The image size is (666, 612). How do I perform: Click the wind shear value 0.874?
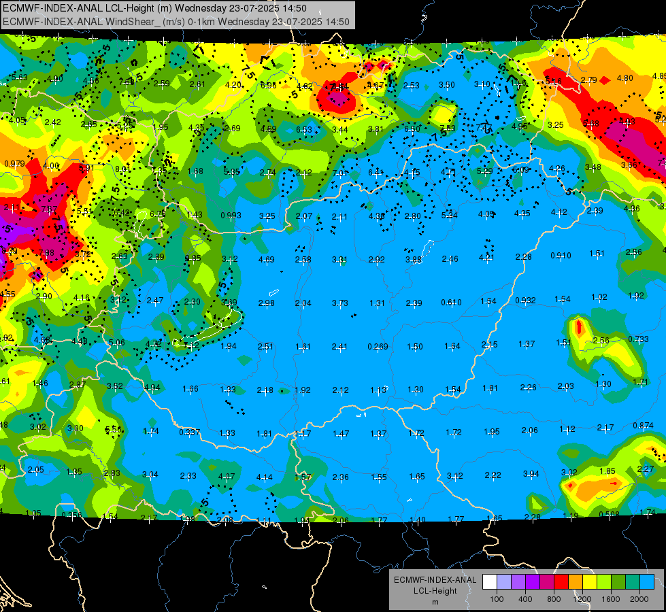[x=643, y=425]
